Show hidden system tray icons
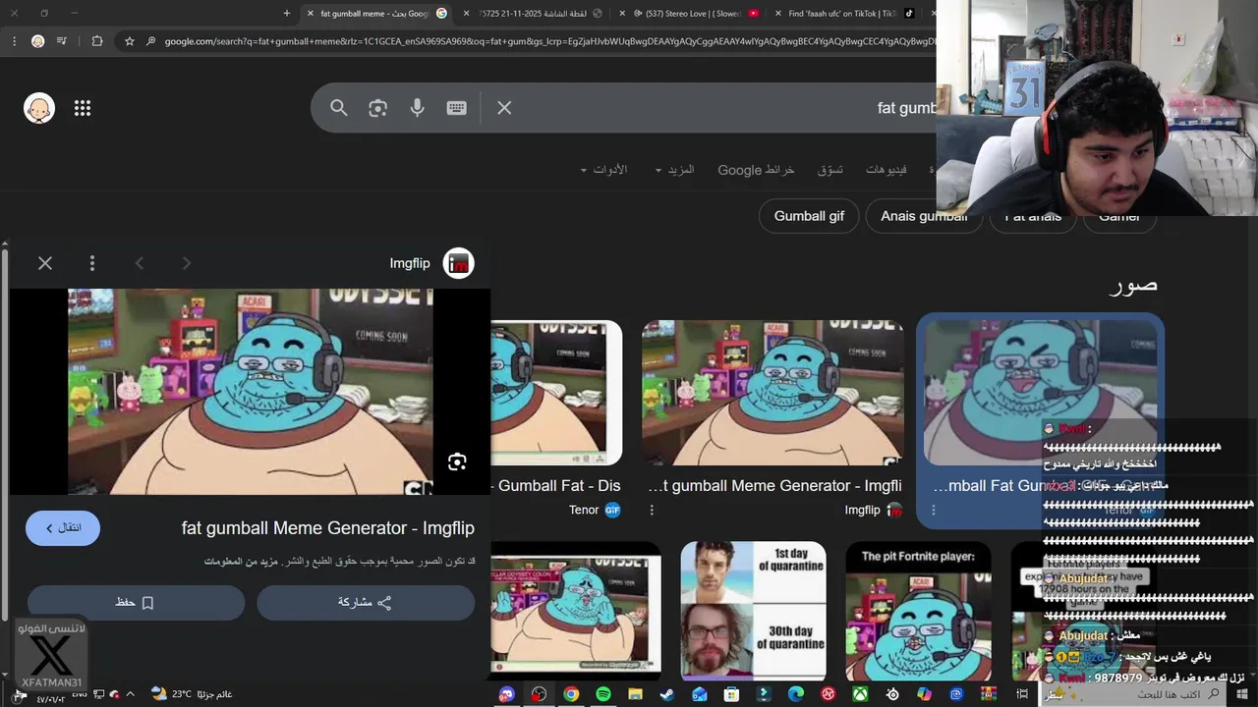The height and width of the screenshot is (707, 1258). coord(130,694)
